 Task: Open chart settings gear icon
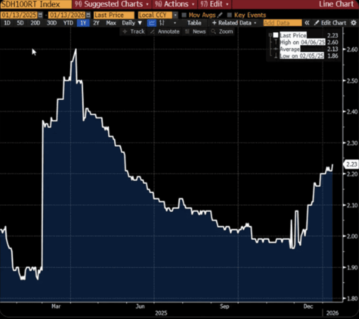(x=353, y=23)
